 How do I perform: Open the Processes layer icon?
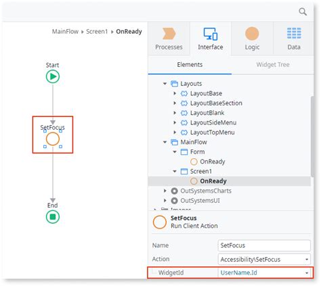click(x=169, y=34)
